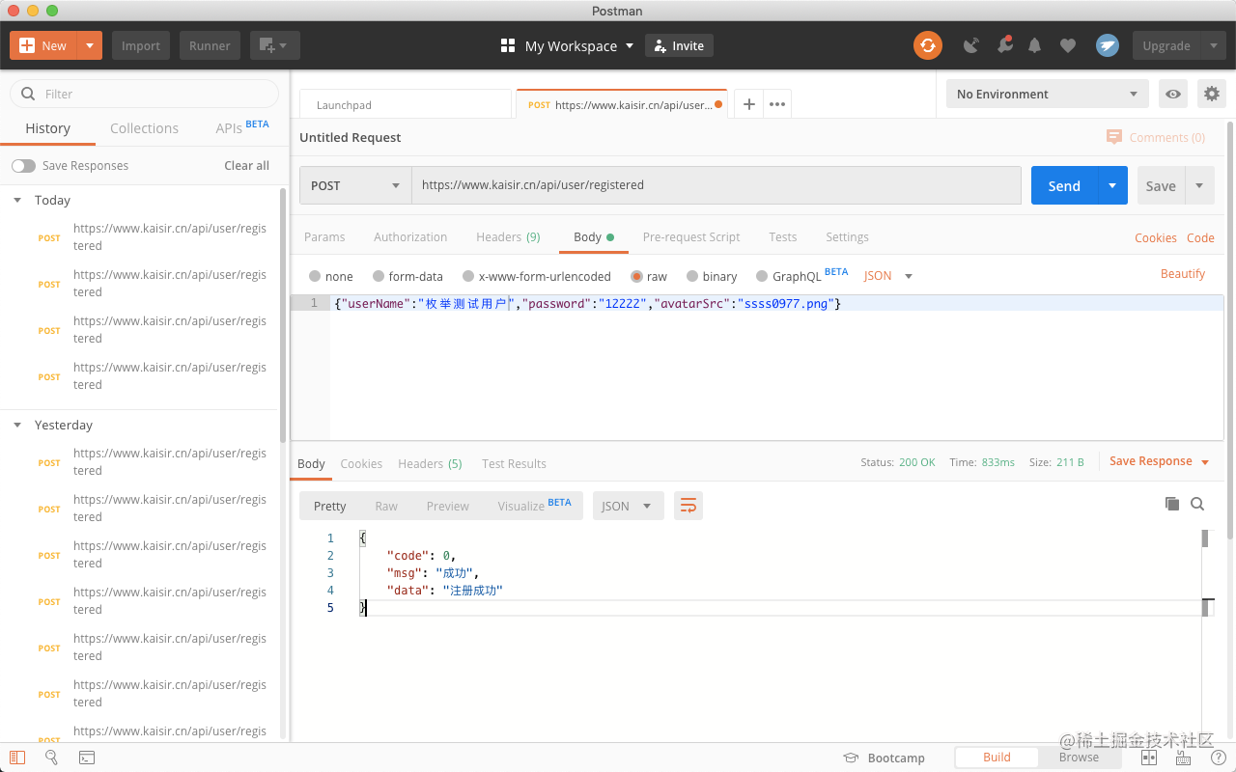Click the Beautify link
The height and width of the screenshot is (772, 1236).
click(x=1183, y=274)
